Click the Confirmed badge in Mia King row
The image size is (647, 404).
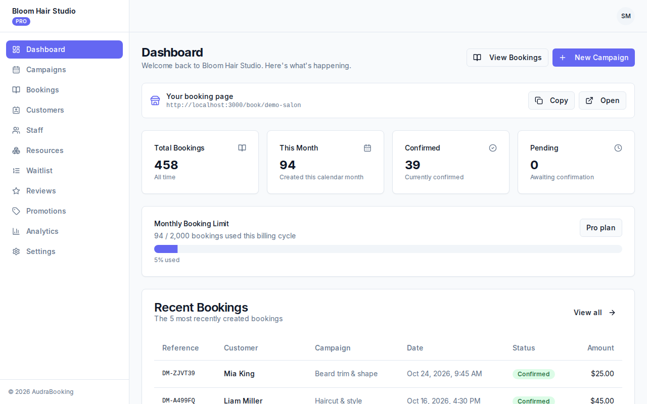(x=534, y=374)
